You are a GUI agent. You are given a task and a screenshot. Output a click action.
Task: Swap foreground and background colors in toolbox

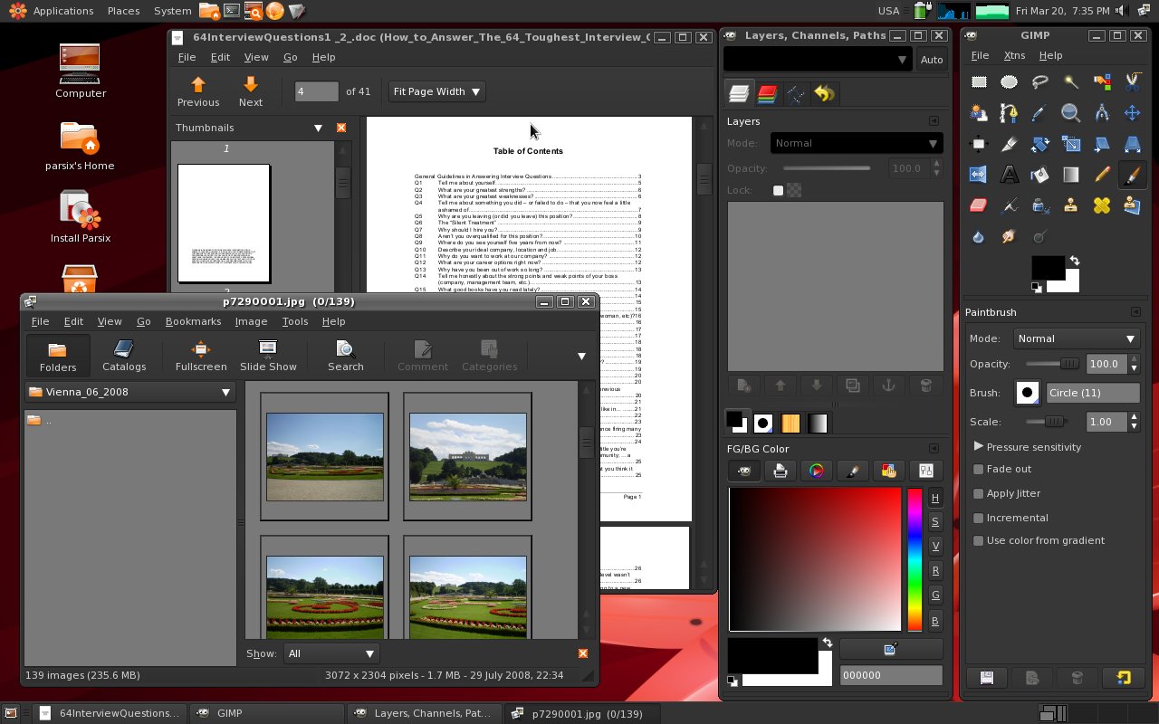coord(1075,261)
